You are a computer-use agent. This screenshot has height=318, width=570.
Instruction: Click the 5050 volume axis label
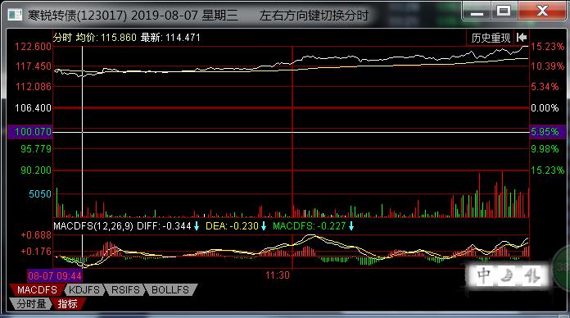click(40, 194)
